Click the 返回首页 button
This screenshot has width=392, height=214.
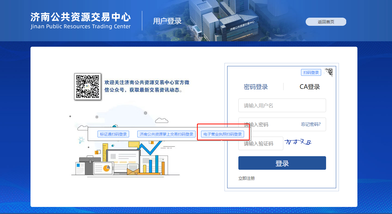point(326,22)
